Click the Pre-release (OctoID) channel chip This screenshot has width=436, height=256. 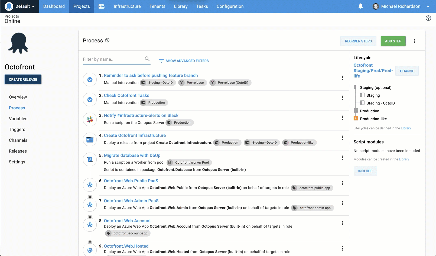(230, 83)
